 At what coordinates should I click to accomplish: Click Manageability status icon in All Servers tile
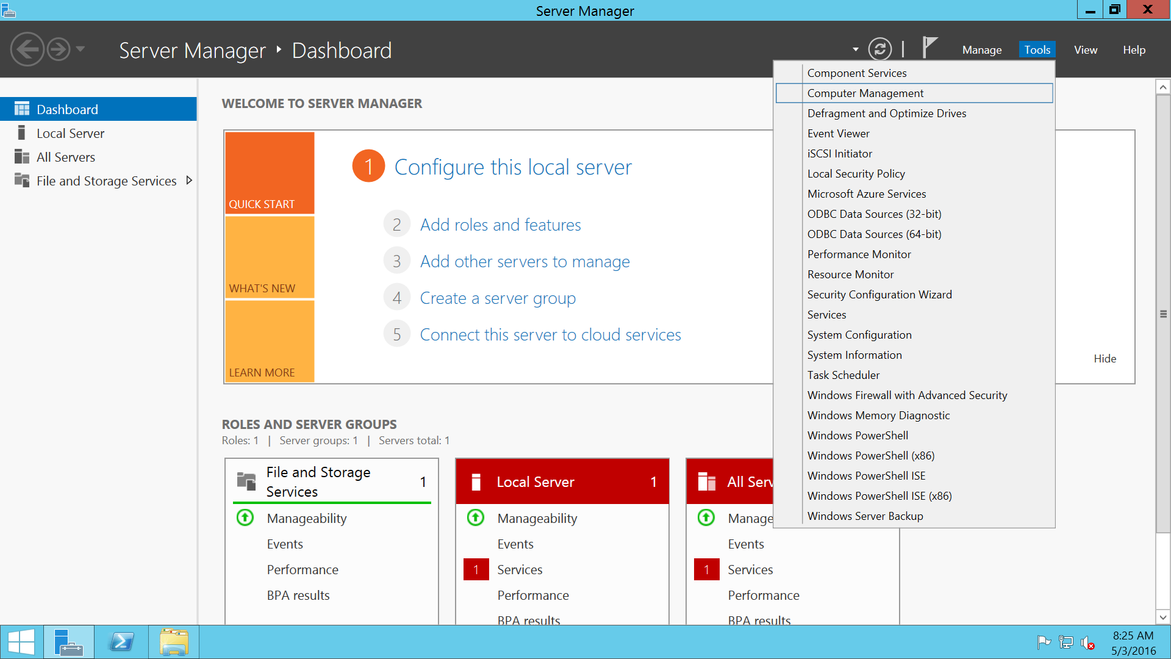click(706, 518)
